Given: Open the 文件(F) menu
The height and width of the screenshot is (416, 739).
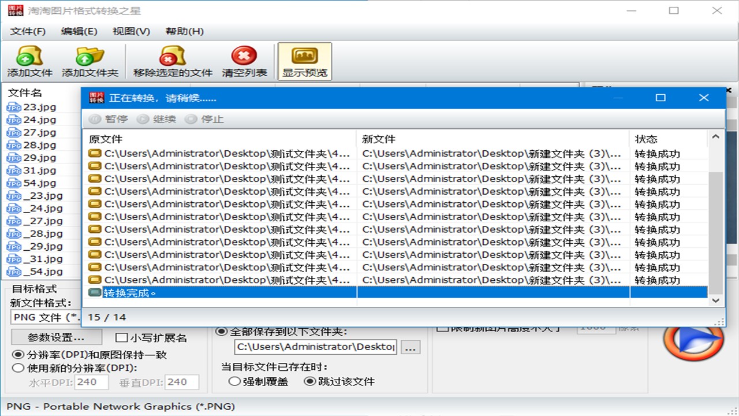Looking at the screenshot, I should click(x=27, y=31).
